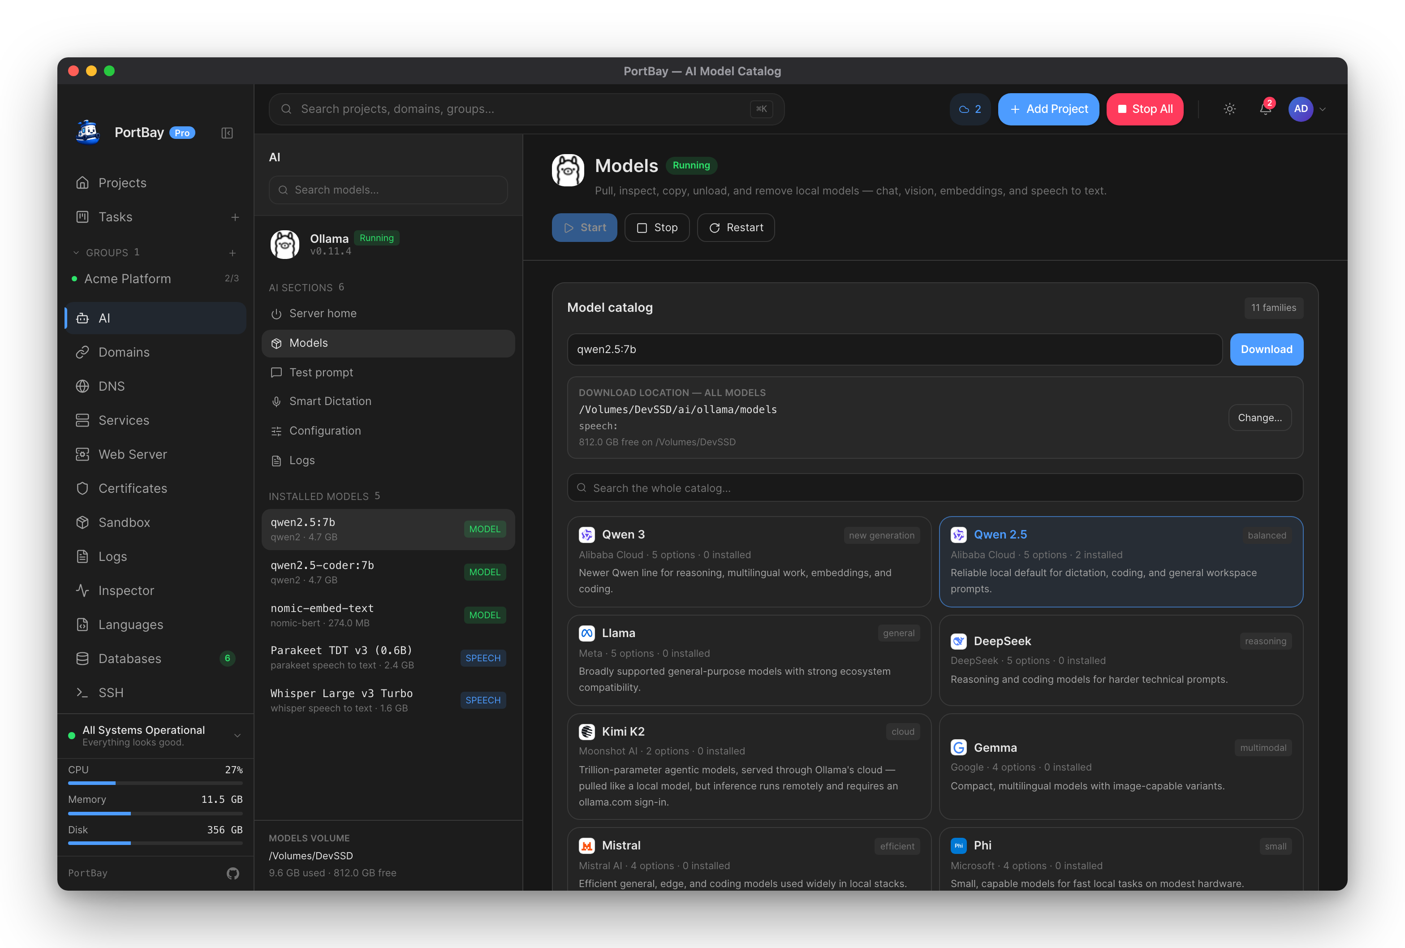
Task: Focus the global search projects field
Action: (x=526, y=109)
